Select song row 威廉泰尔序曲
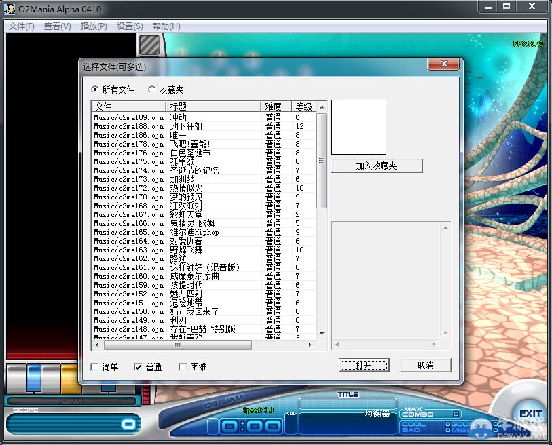The image size is (552, 445). coord(204,276)
